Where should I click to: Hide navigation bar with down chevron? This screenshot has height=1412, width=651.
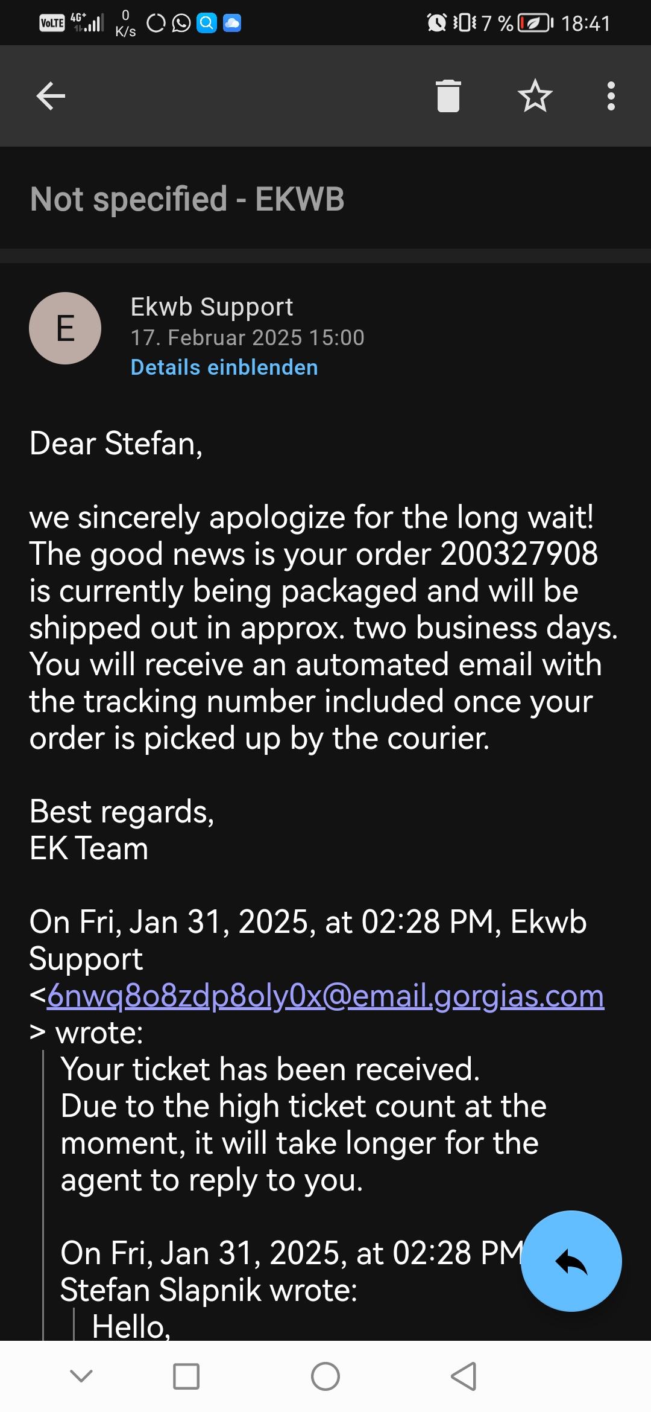tap(81, 1376)
